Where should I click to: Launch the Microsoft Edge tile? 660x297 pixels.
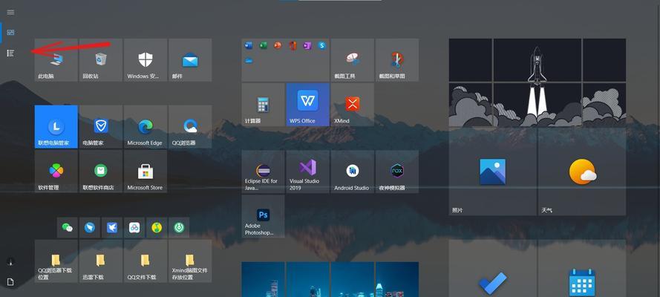(146, 127)
